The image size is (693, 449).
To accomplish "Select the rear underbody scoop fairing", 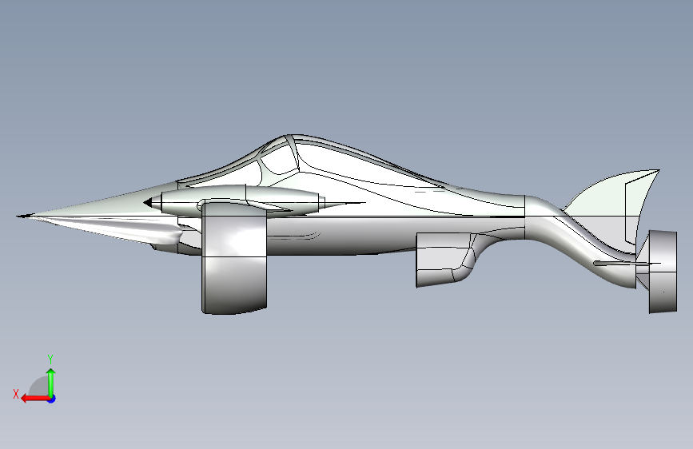I will (x=444, y=259).
